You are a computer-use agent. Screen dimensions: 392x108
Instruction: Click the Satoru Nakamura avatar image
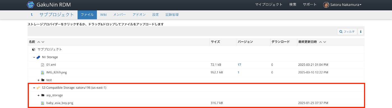click(x=326, y=5)
